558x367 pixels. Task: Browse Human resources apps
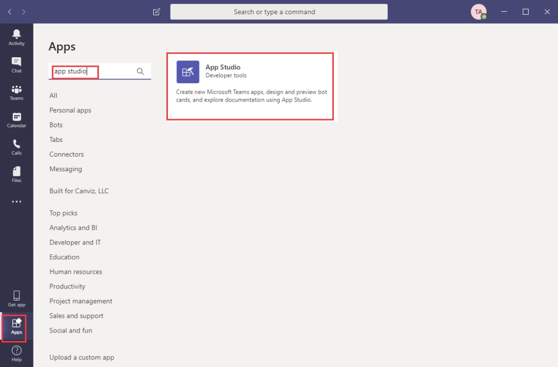tap(76, 272)
